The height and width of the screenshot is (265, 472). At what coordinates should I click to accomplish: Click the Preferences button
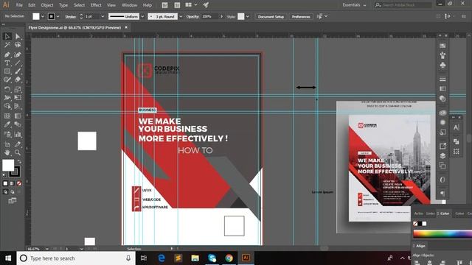coord(301,16)
